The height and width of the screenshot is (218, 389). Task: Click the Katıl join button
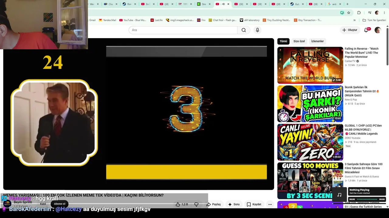[43, 204]
